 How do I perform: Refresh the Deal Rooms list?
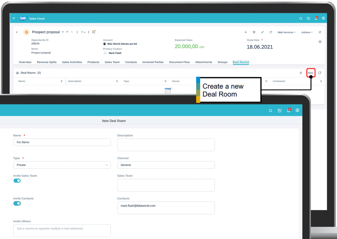tap(320, 73)
